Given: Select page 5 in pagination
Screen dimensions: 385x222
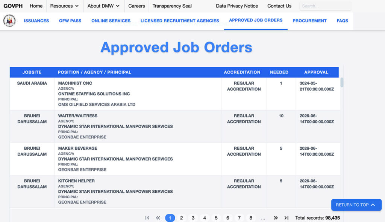Looking at the screenshot, I should click(x=216, y=218).
